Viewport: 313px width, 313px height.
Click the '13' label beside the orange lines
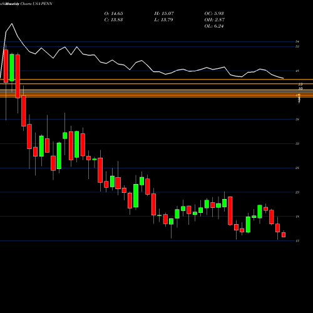click(x=300, y=85)
